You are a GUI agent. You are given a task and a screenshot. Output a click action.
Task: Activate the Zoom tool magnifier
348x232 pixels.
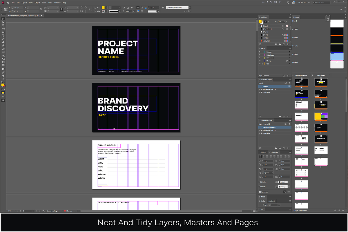pyautogui.click(x=3, y=79)
